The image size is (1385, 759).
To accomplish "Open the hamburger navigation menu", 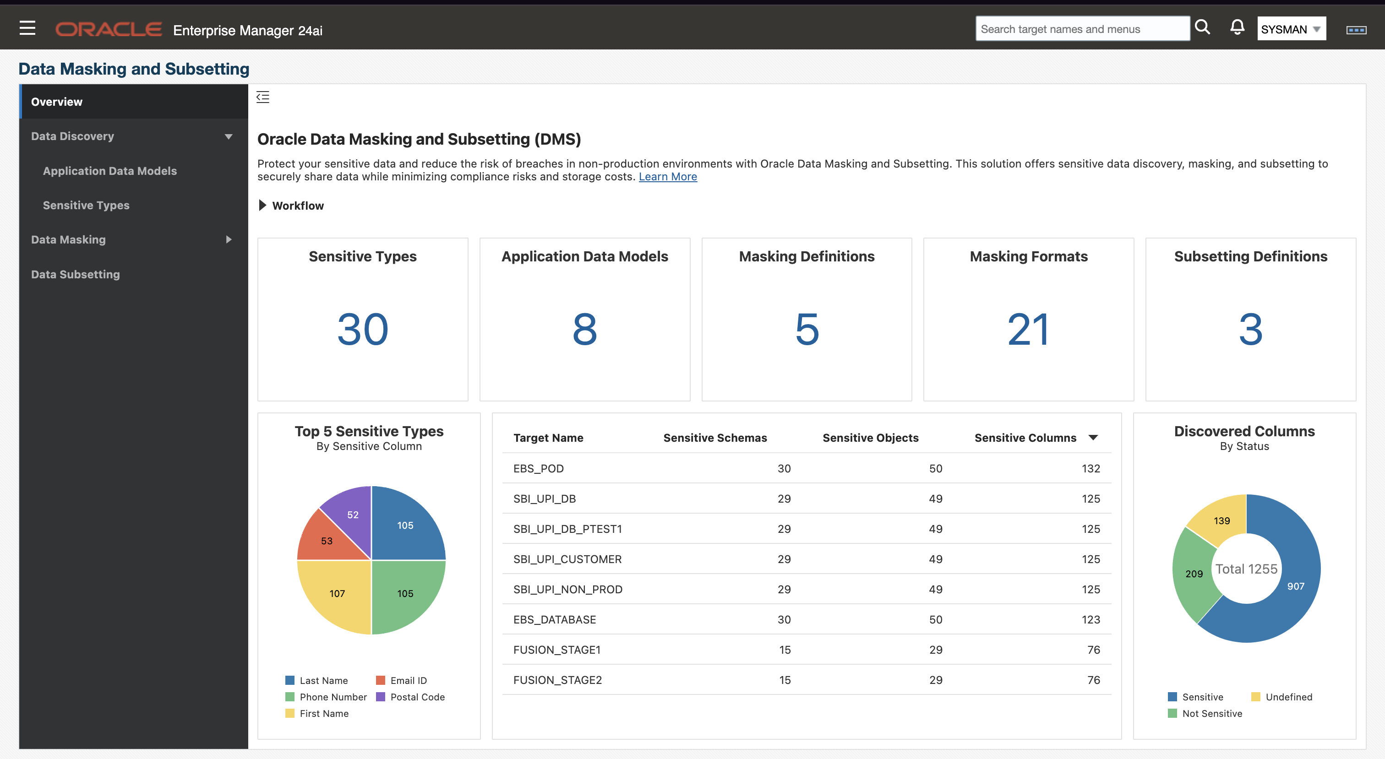I will [x=27, y=28].
